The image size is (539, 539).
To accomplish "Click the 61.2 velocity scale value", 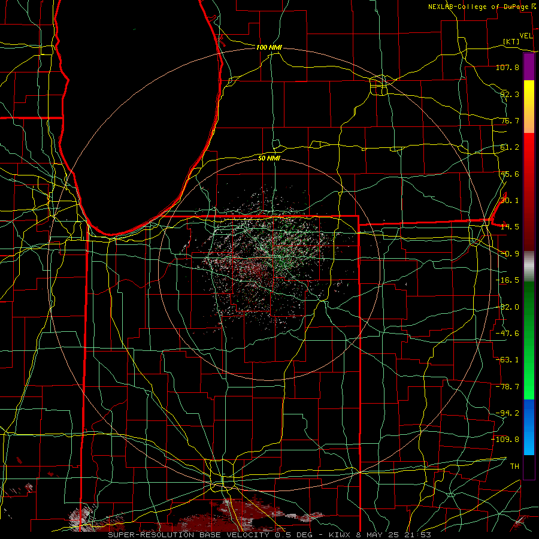I will (510, 147).
